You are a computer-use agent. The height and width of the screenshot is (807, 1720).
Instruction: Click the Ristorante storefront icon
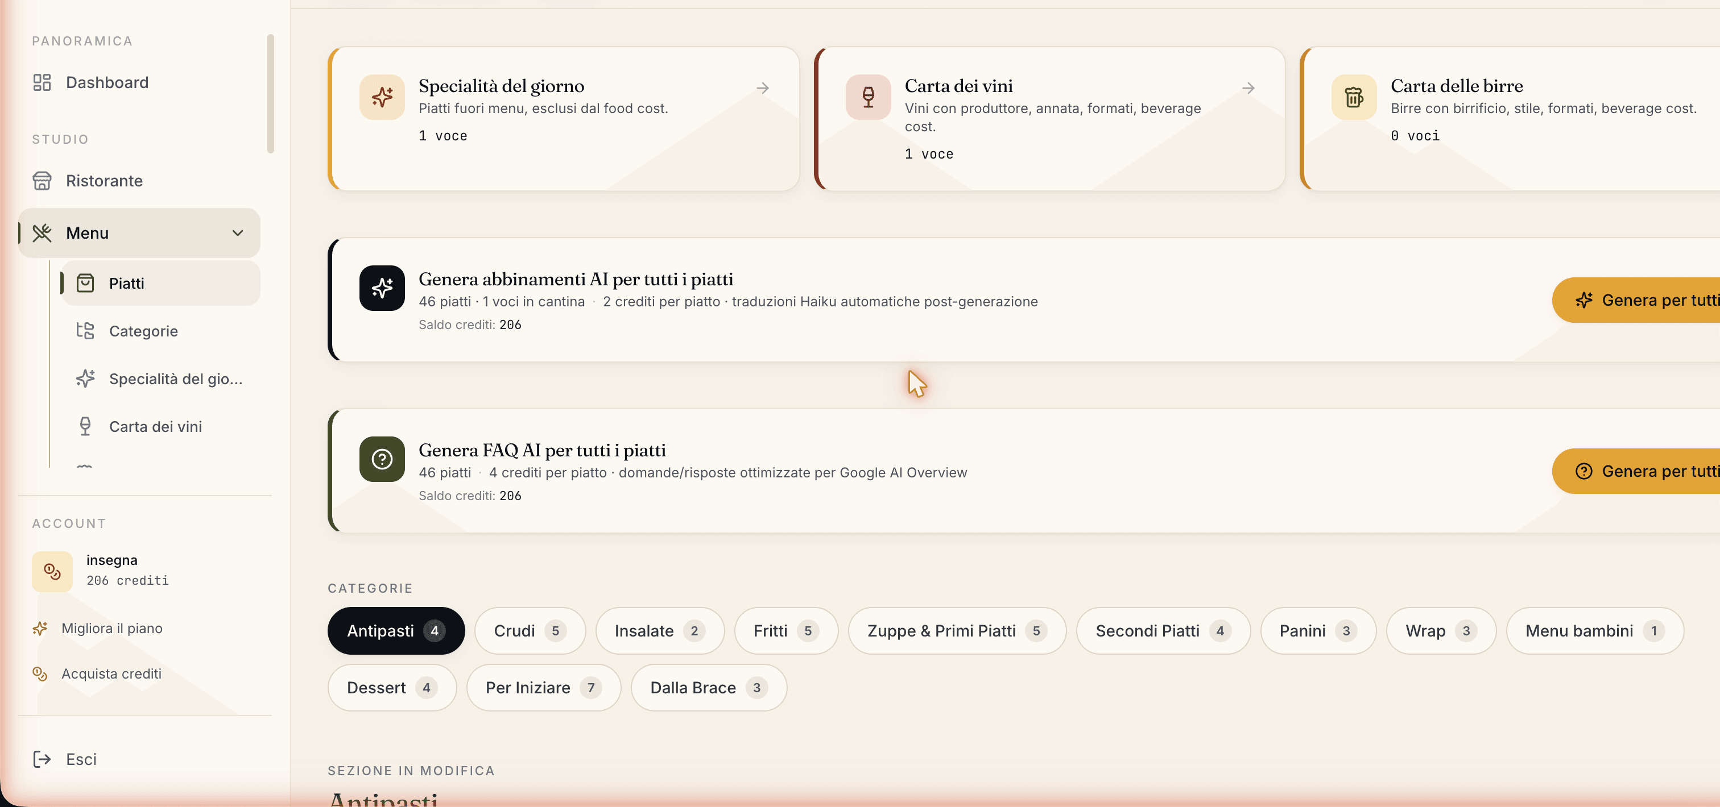tap(42, 181)
